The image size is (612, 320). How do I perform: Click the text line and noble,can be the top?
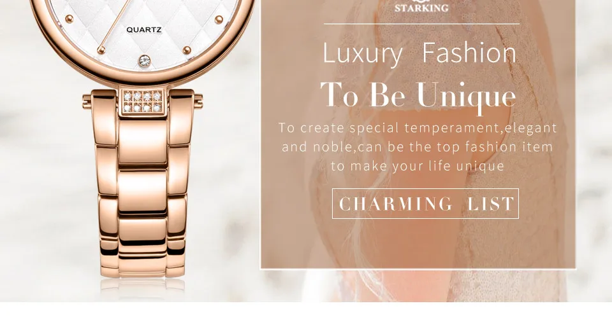click(417, 147)
